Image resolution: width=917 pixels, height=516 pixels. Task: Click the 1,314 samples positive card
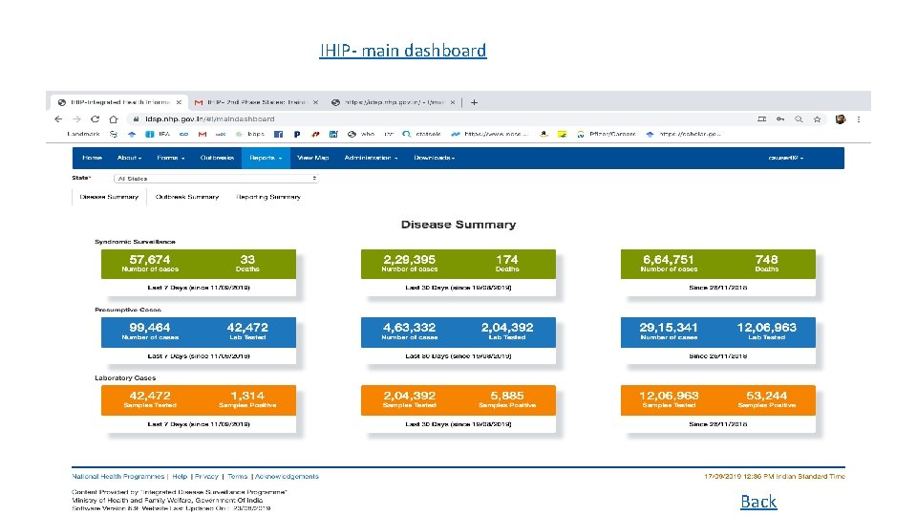point(199,409)
